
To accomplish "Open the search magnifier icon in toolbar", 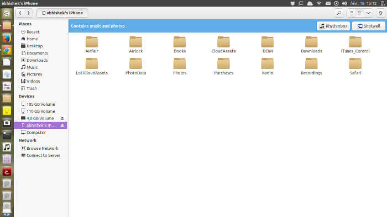I will (x=338, y=13).
